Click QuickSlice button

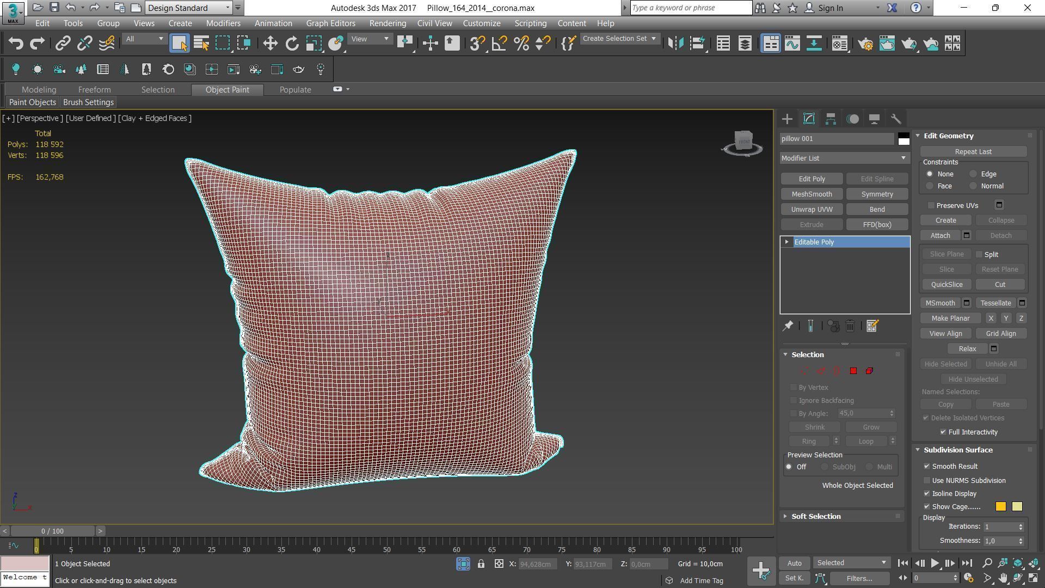946,285
